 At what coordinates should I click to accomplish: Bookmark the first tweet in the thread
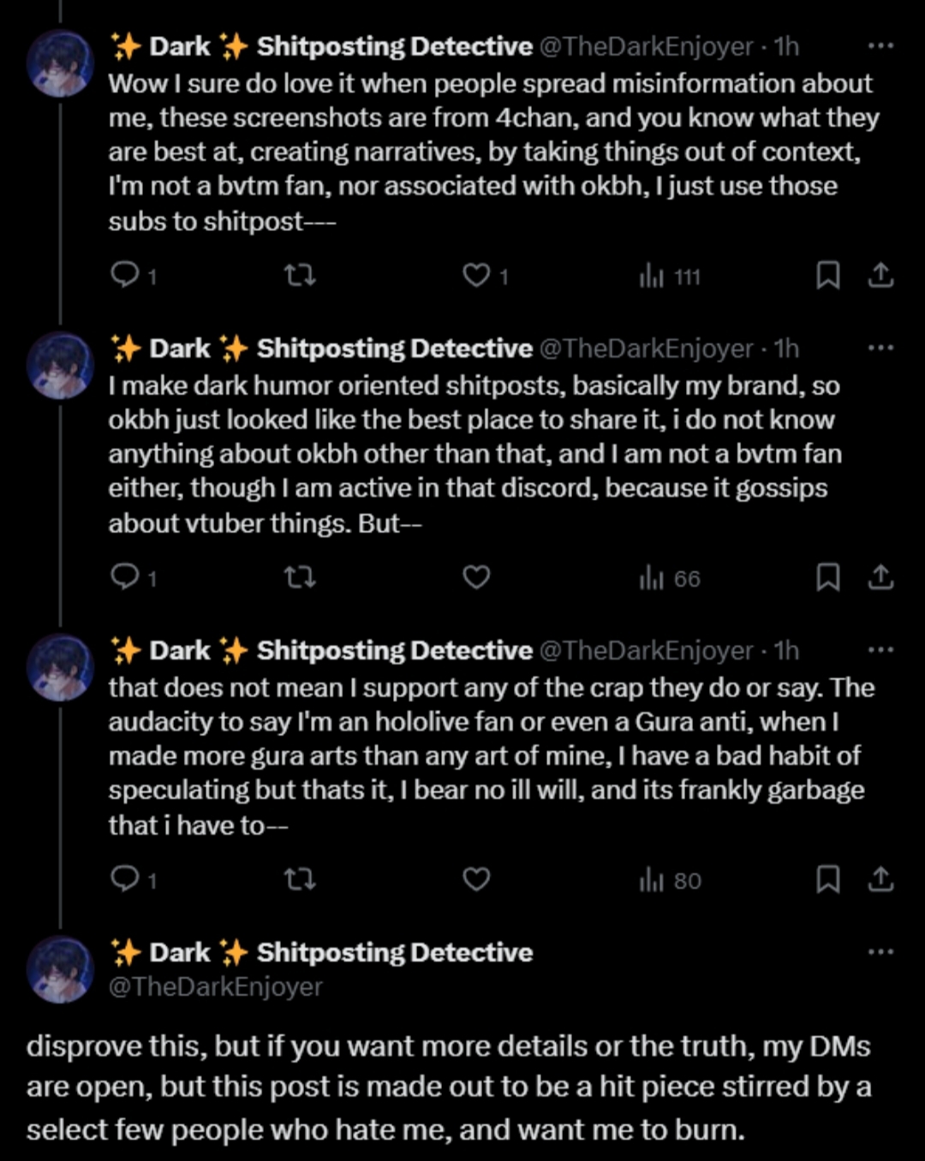[x=827, y=276]
